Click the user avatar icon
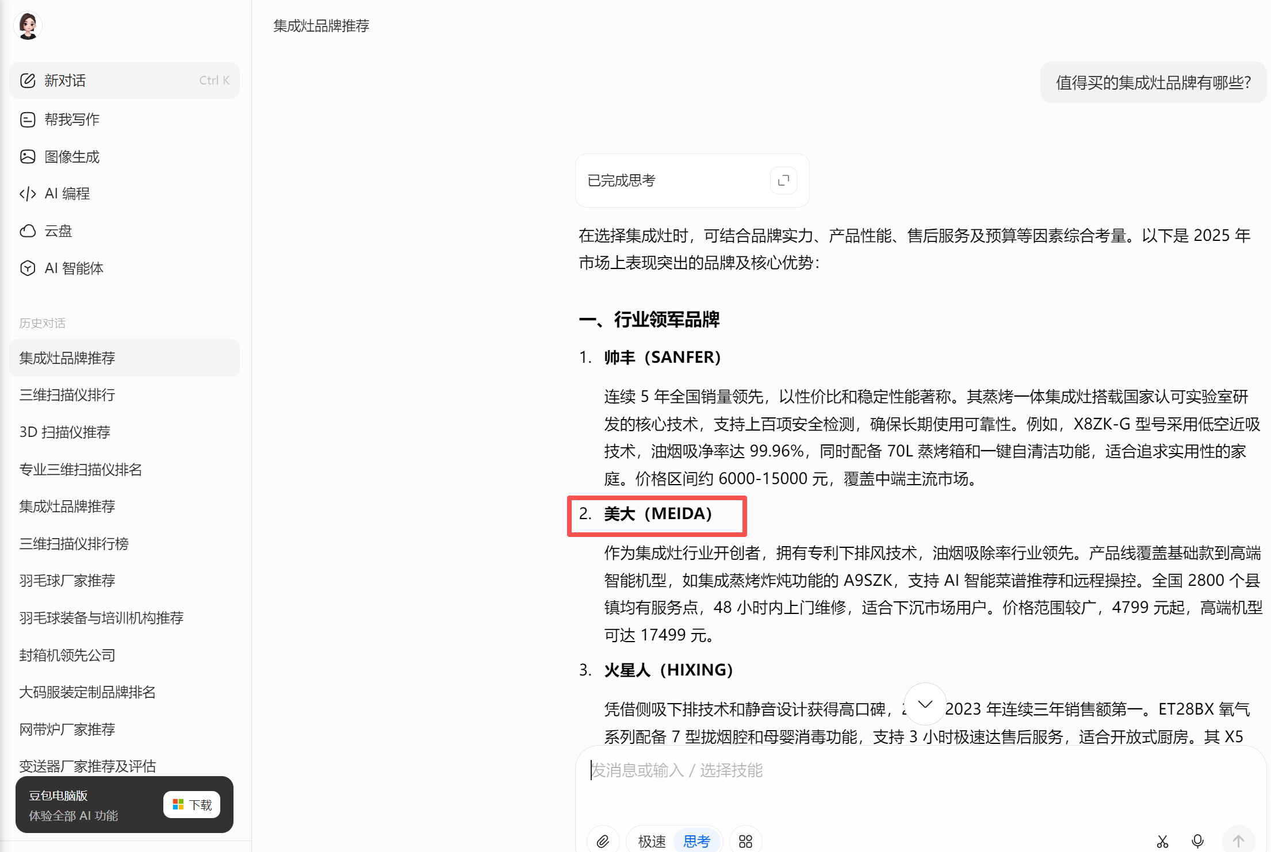 point(28,26)
